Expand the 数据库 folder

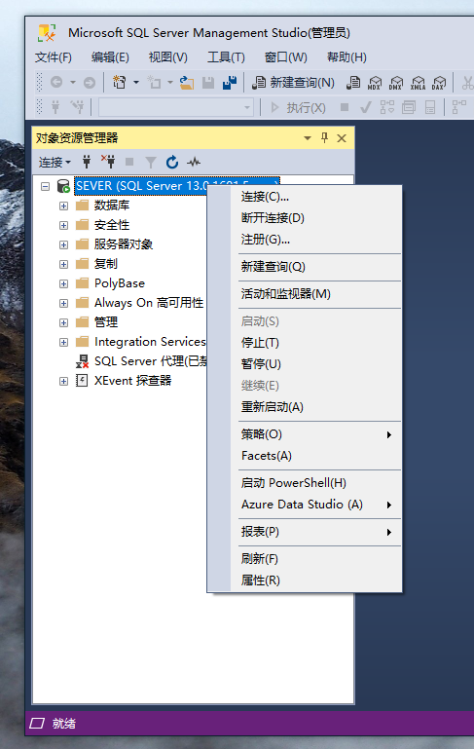63,206
